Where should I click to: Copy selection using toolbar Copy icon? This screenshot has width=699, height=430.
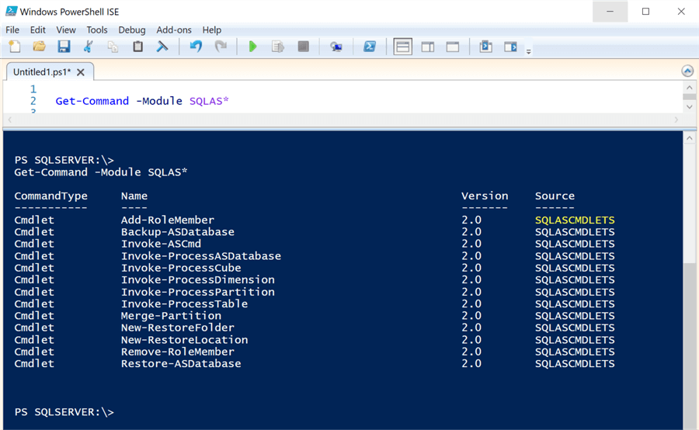coord(113,47)
